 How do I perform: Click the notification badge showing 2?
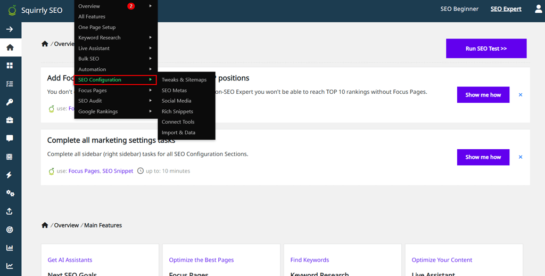click(131, 6)
